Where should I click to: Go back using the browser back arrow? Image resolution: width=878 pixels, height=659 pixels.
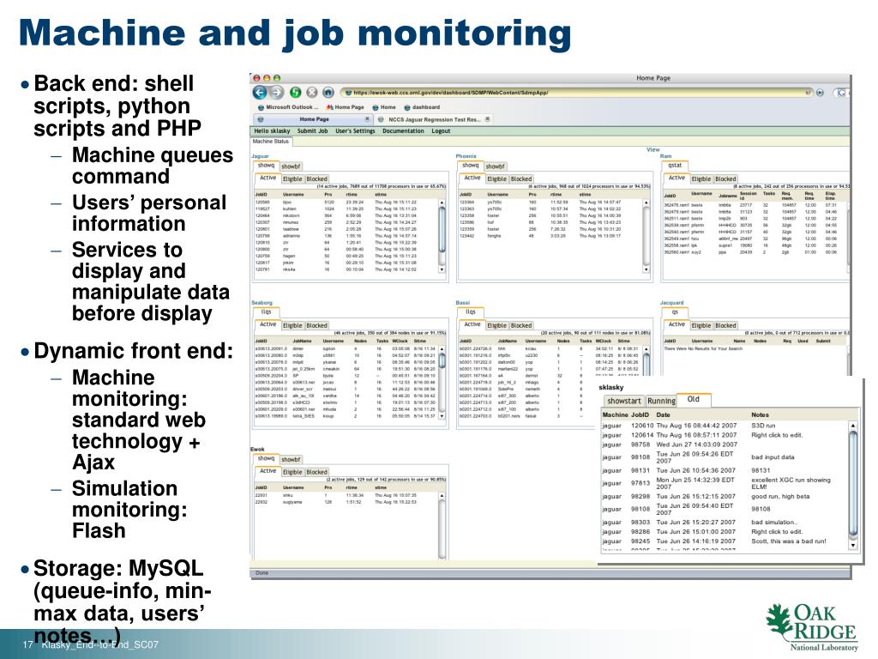pyautogui.click(x=259, y=93)
